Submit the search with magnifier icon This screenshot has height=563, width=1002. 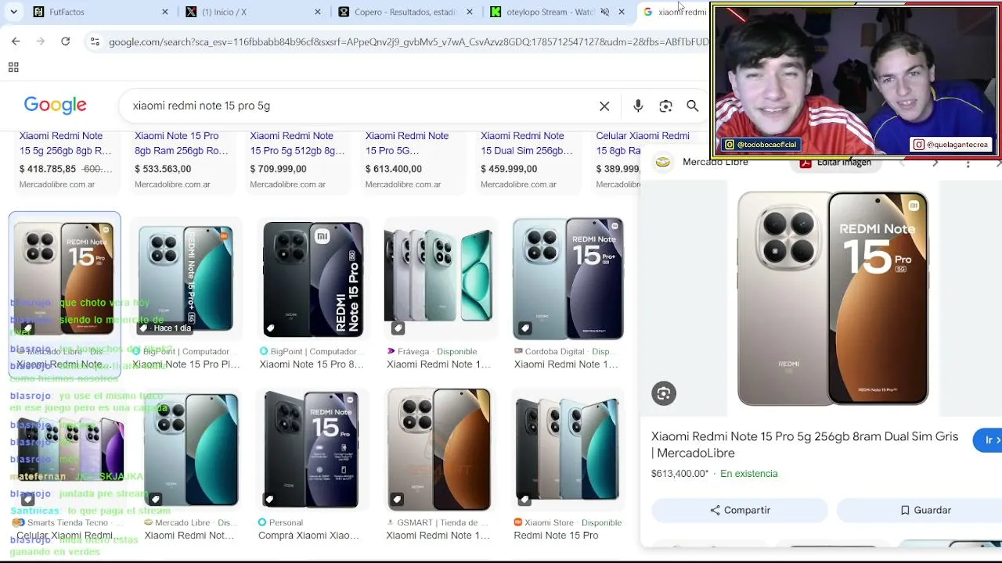tap(693, 106)
